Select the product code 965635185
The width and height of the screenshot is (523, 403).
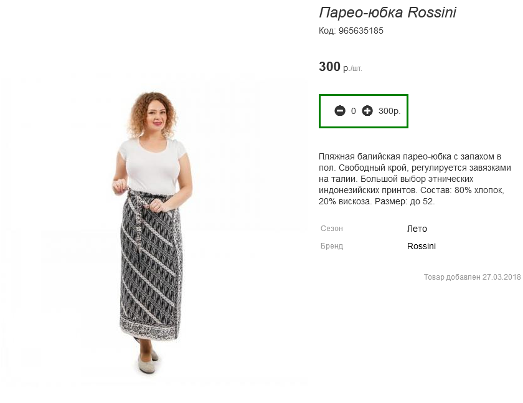361,31
